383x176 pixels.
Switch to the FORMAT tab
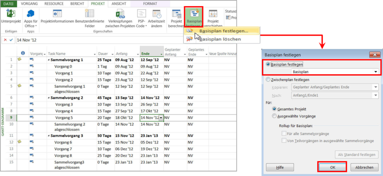[x=150, y=4]
